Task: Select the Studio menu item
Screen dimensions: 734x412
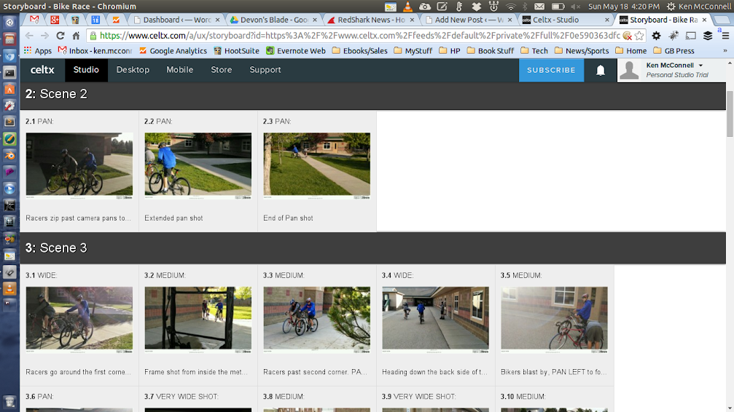Action: click(x=86, y=70)
